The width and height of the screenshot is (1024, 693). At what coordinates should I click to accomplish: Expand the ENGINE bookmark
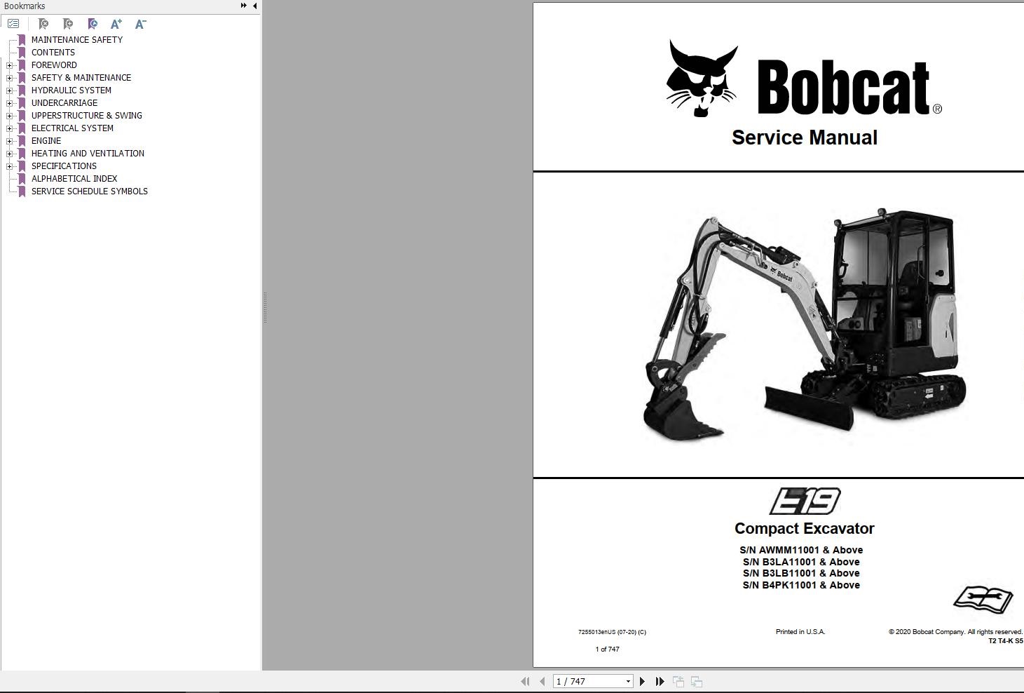[9, 141]
